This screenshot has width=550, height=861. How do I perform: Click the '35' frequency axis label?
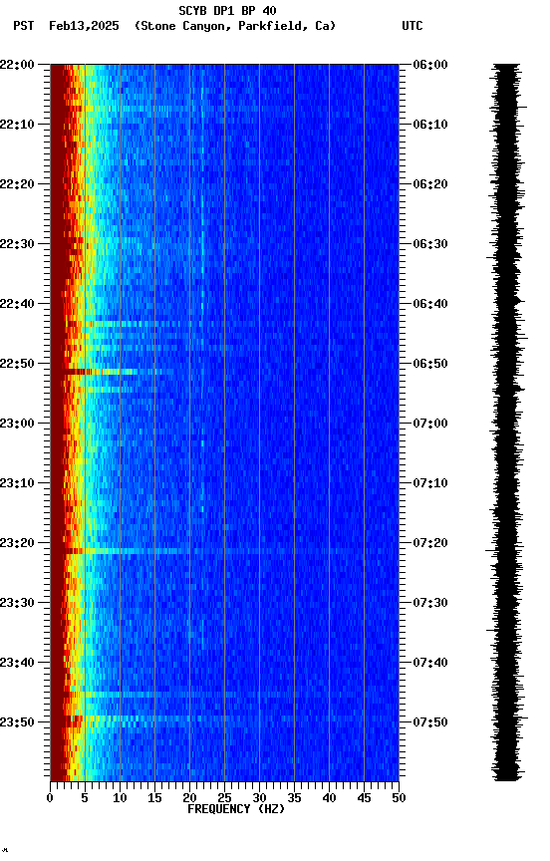click(294, 798)
